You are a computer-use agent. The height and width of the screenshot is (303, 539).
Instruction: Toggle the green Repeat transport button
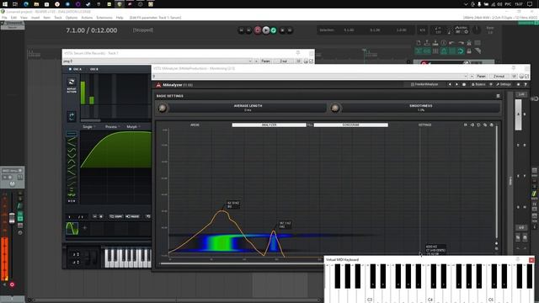[x=274, y=30]
